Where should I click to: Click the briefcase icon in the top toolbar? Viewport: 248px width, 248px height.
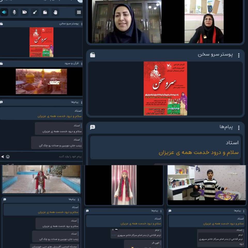click(45, 12)
